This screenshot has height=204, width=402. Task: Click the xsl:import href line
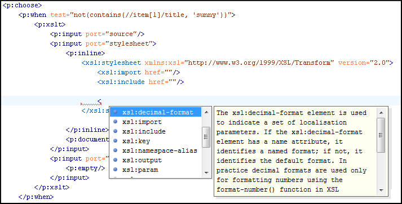coord(139,72)
